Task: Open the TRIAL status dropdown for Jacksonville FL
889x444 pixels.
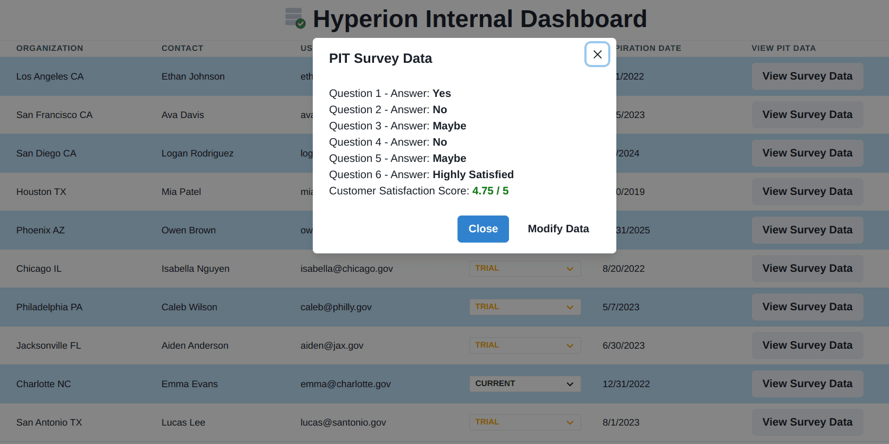Action: click(x=525, y=345)
